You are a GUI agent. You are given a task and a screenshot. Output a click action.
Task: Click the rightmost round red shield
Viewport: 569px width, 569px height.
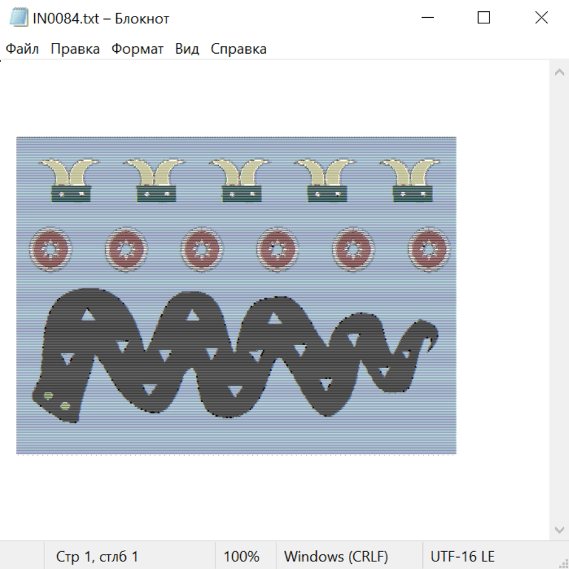pyautogui.click(x=429, y=249)
